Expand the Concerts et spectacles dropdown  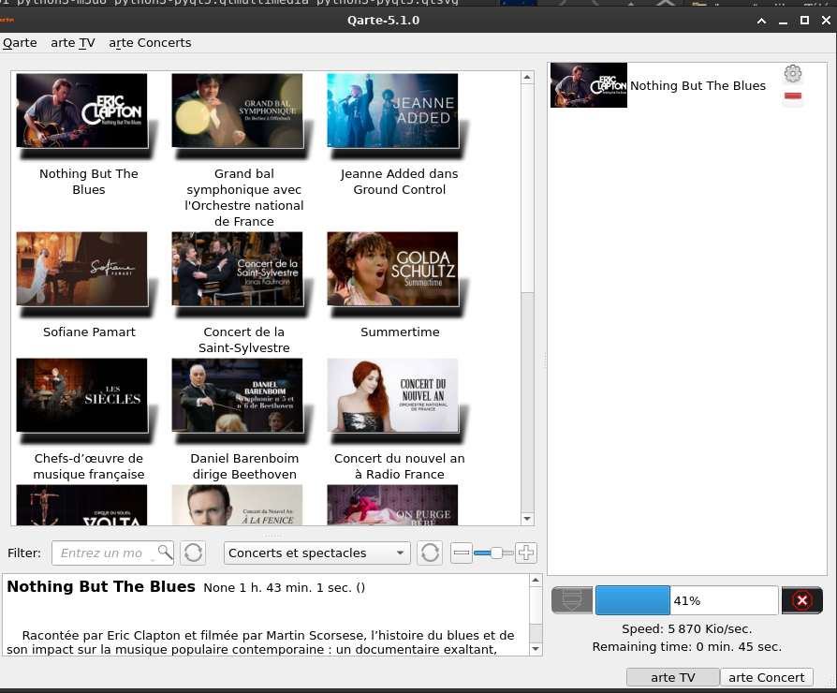coord(401,553)
